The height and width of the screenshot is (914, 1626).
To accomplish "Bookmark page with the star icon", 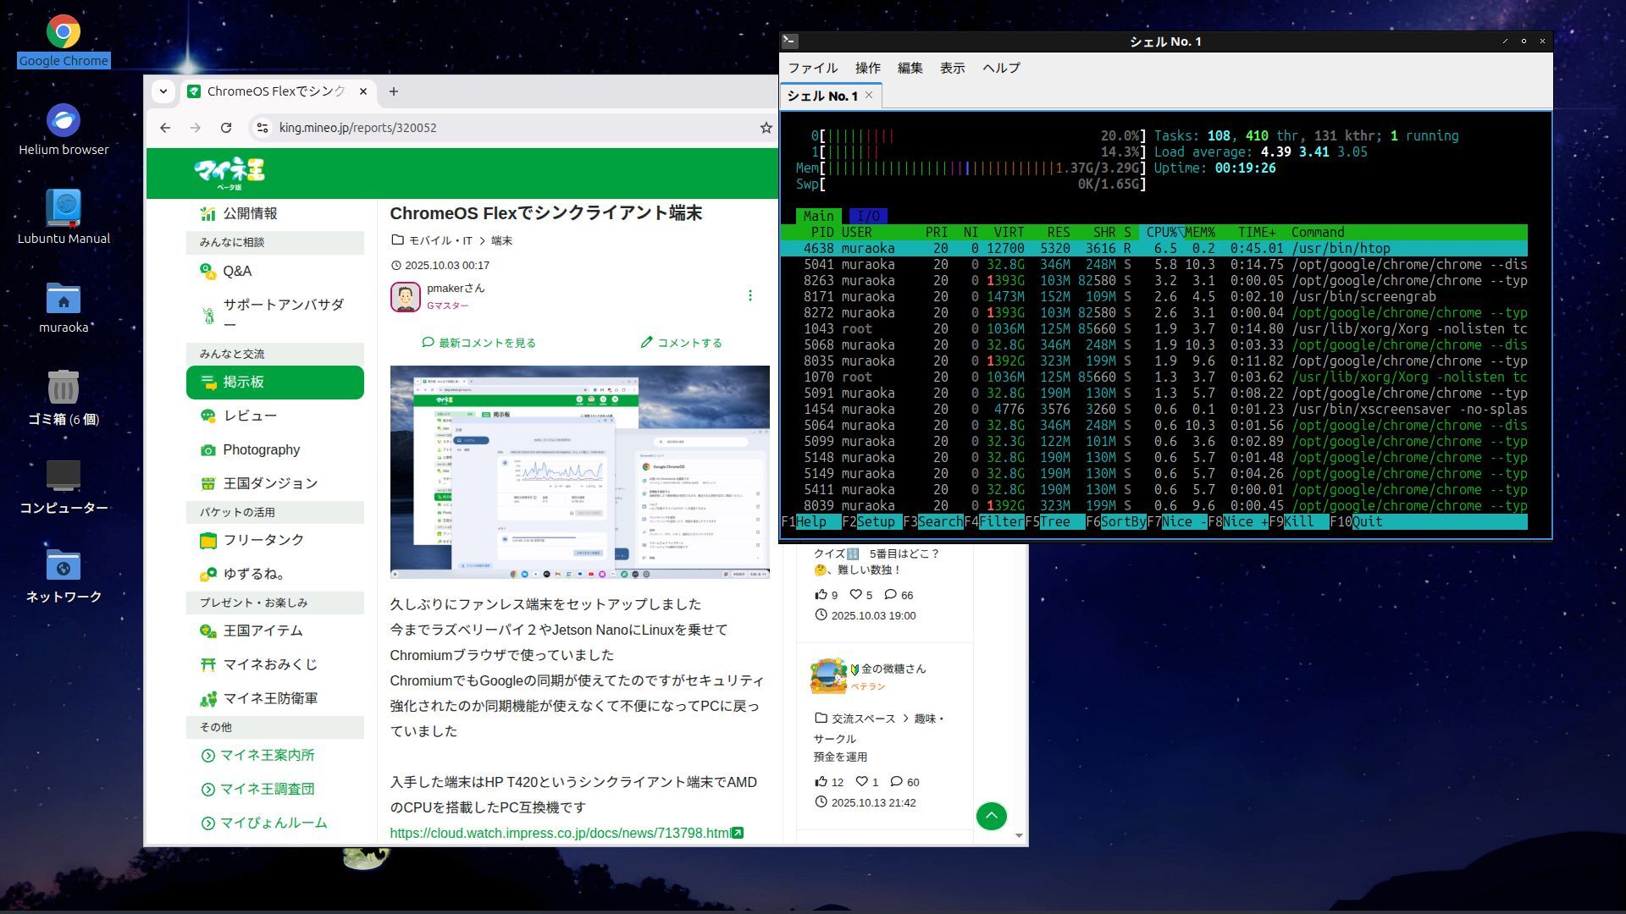I will click(x=766, y=128).
